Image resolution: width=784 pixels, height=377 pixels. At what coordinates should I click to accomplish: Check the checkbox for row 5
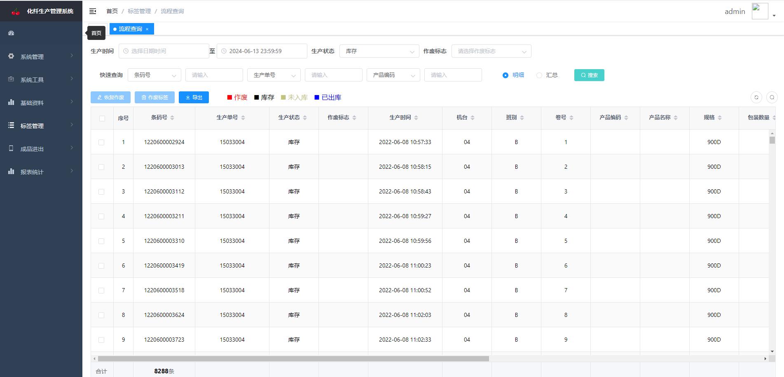tap(101, 241)
